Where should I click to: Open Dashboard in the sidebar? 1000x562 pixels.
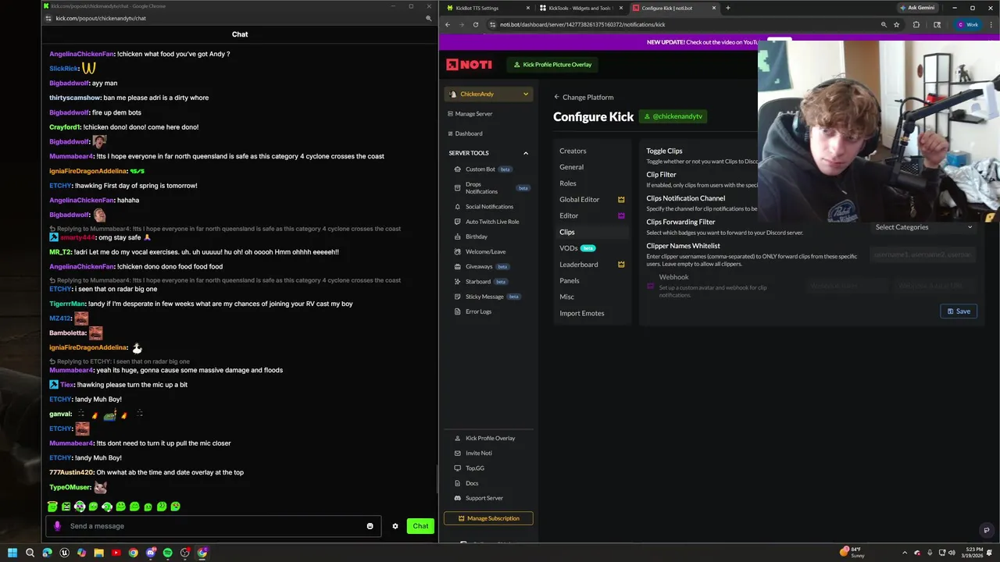coord(465,133)
